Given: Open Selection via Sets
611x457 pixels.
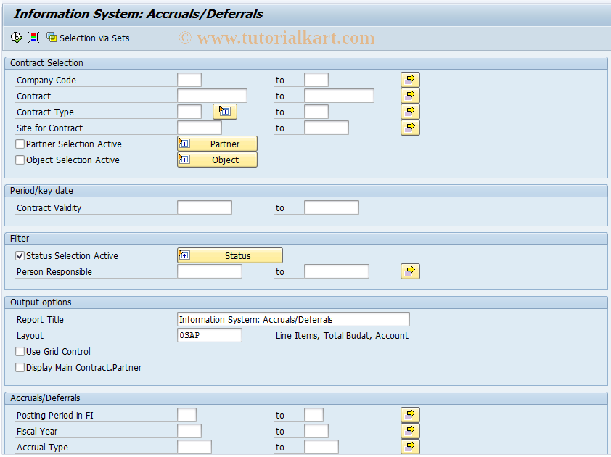Looking at the screenshot, I should (x=88, y=38).
